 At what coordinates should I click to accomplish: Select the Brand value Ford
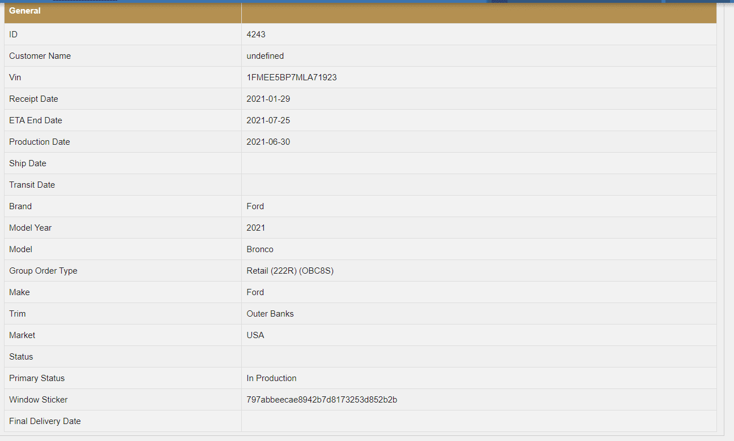coord(255,206)
